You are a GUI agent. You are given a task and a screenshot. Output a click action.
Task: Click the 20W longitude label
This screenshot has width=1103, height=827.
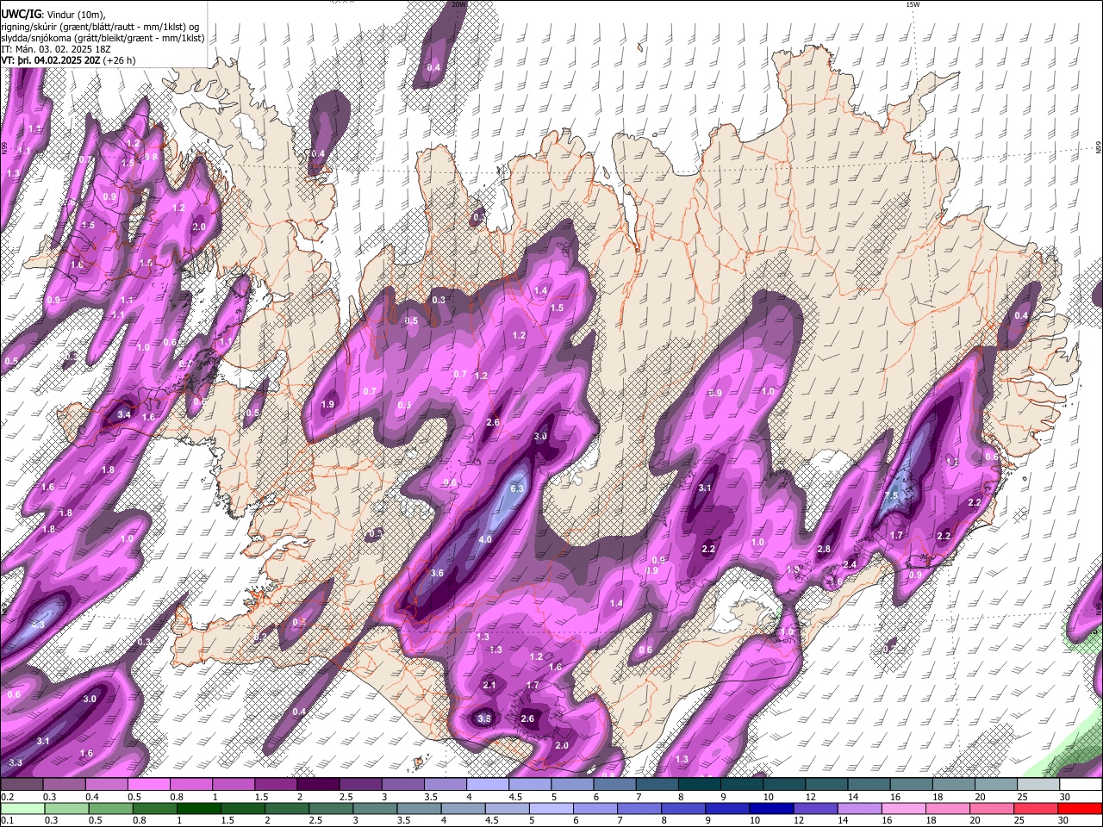click(x=458, y=4)
